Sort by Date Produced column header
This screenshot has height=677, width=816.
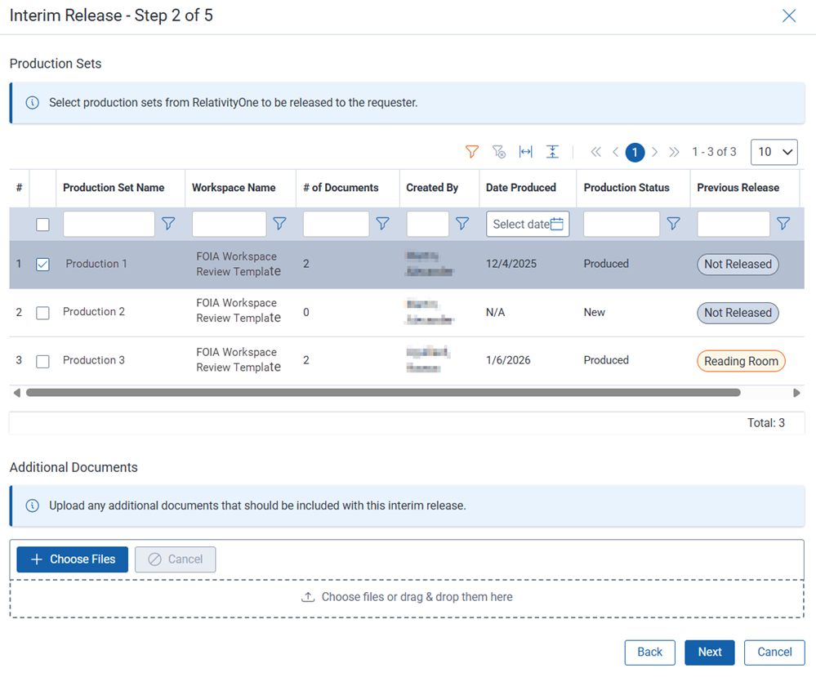521,187
